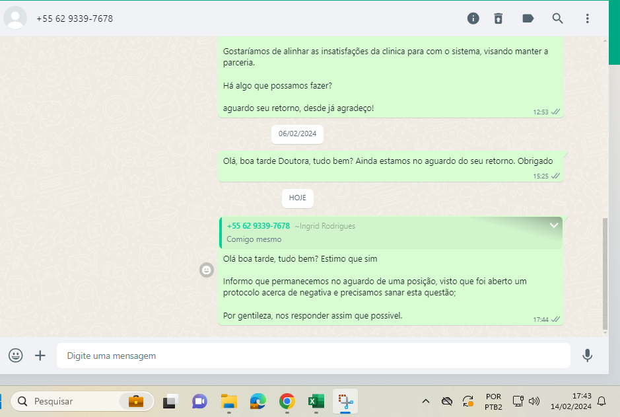Click the sync status tray icon
This screenshot has height=417, width=620.
pos(468,401)
